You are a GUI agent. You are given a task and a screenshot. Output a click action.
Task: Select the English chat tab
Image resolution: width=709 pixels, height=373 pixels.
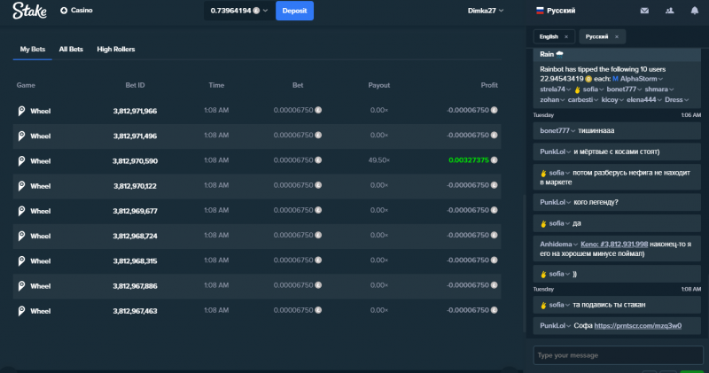coord(549,36)
